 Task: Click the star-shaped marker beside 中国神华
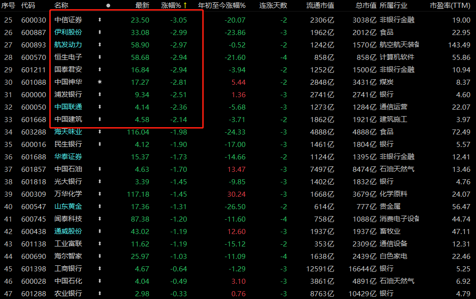[100, 82]
